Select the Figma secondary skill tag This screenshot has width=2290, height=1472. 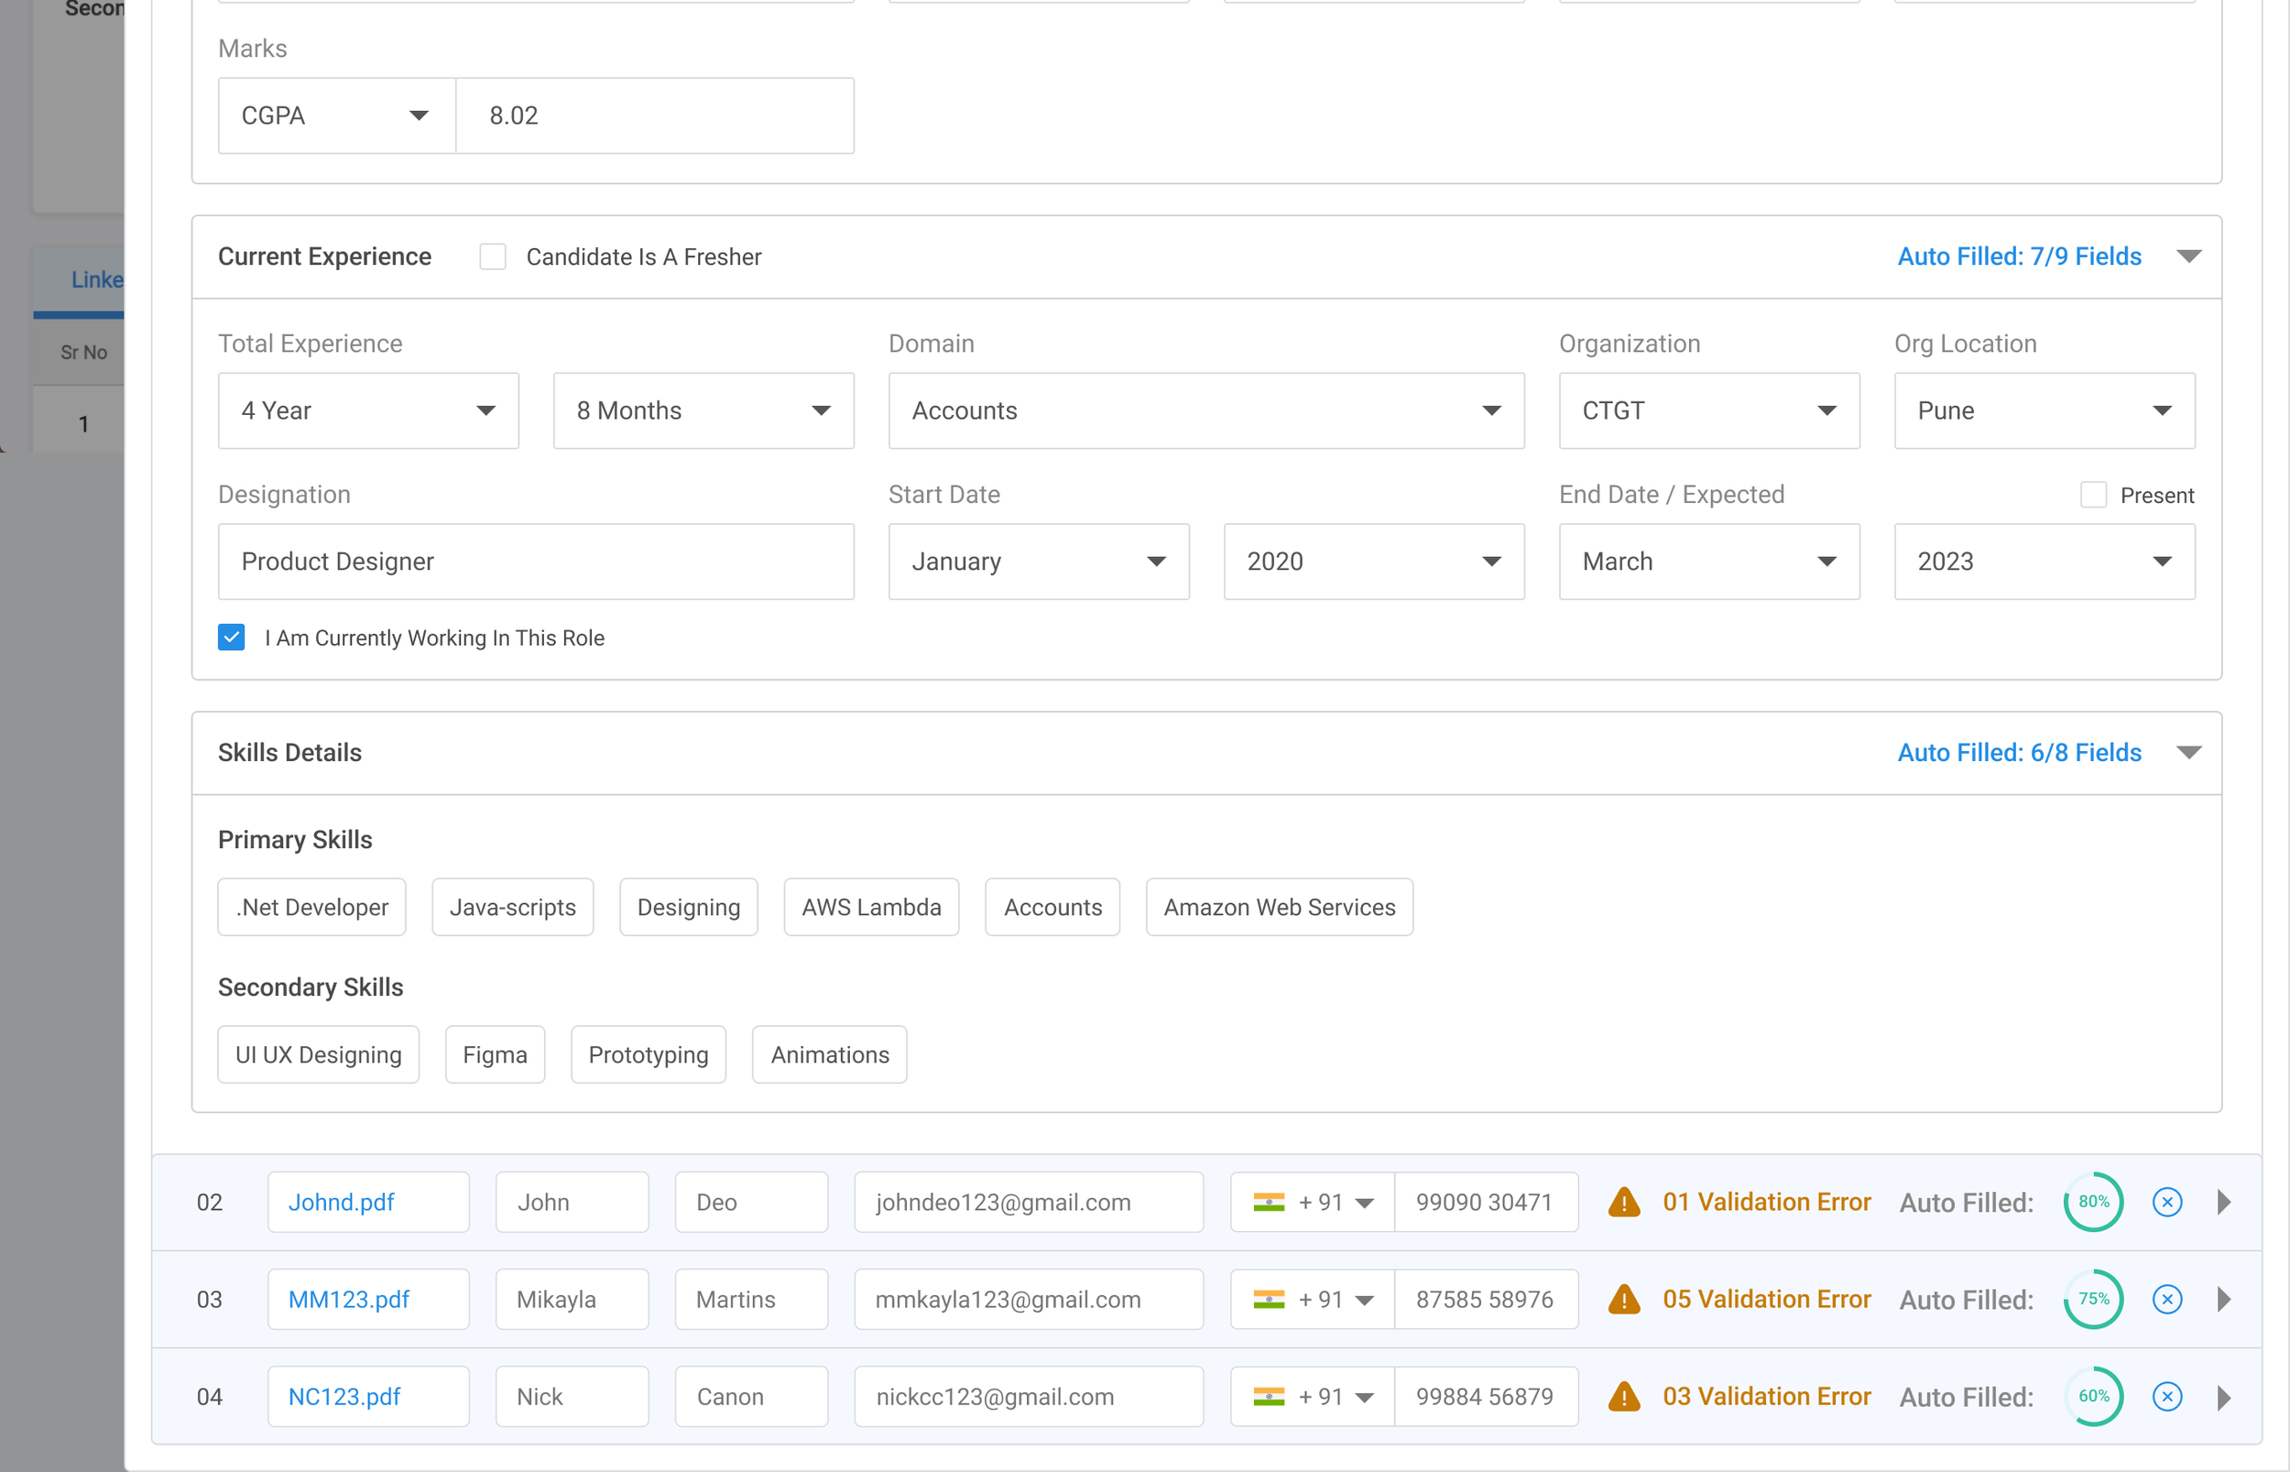pos(494,1055)
